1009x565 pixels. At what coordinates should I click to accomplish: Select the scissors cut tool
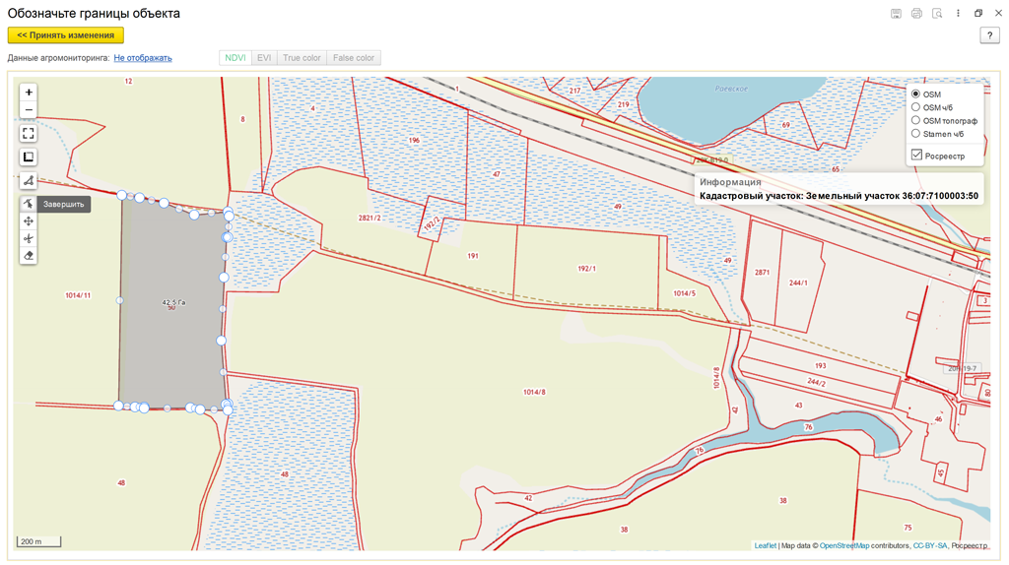(29, 238)
